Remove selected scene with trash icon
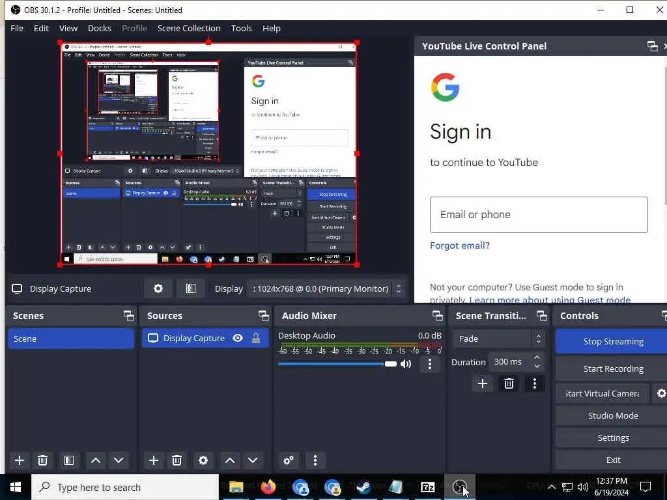Screen dimensions: 667x500 (42, 460)
